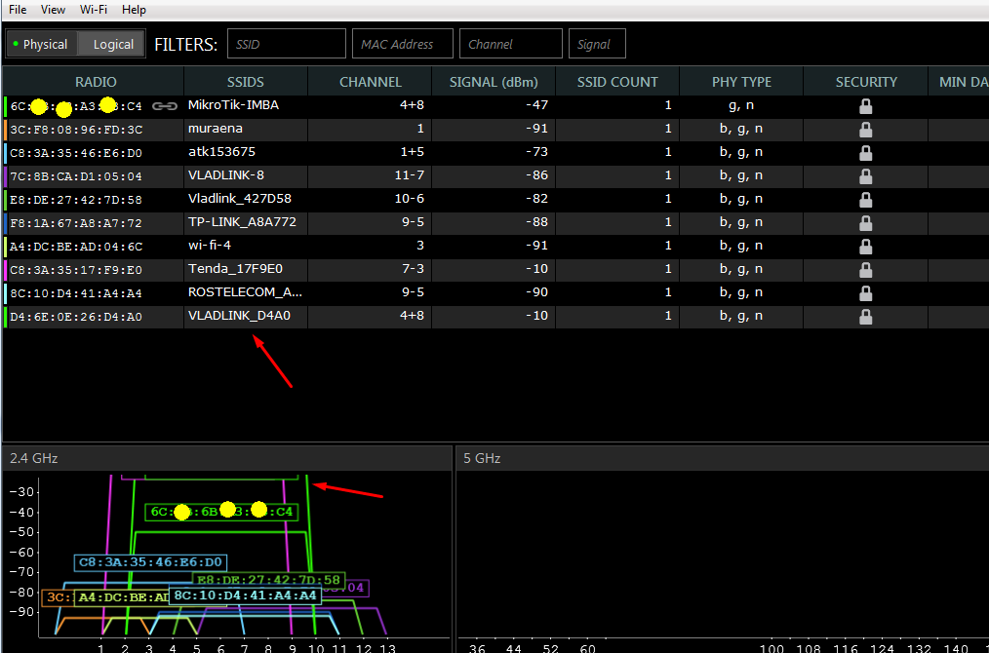The height and width of the screenshot is (653, 989).
Task: Sort by PHY TYPE column header
Action: (741, 82)
